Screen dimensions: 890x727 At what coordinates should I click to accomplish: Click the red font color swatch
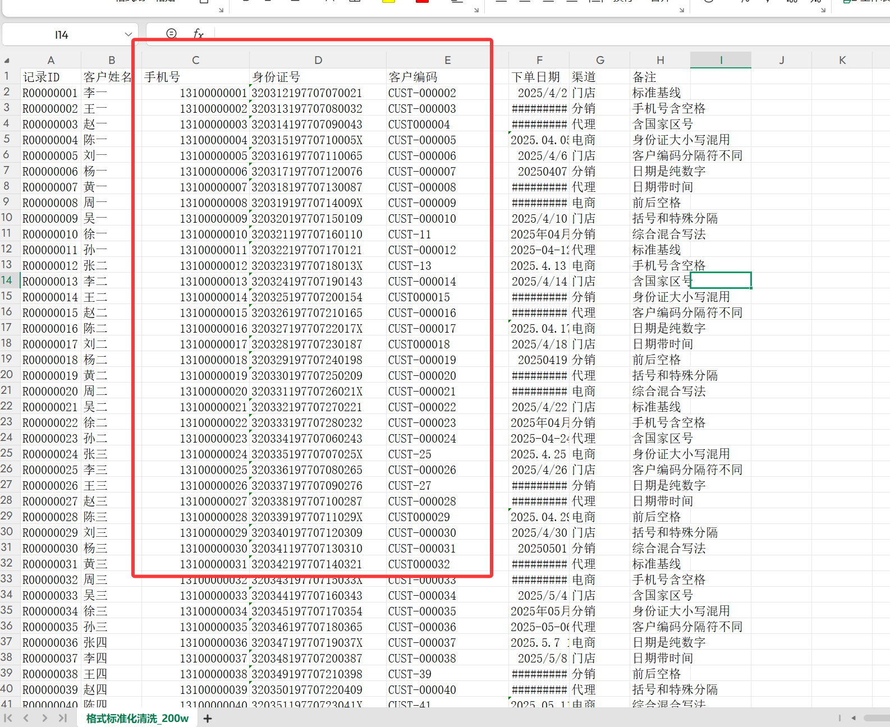coord(422,2)
